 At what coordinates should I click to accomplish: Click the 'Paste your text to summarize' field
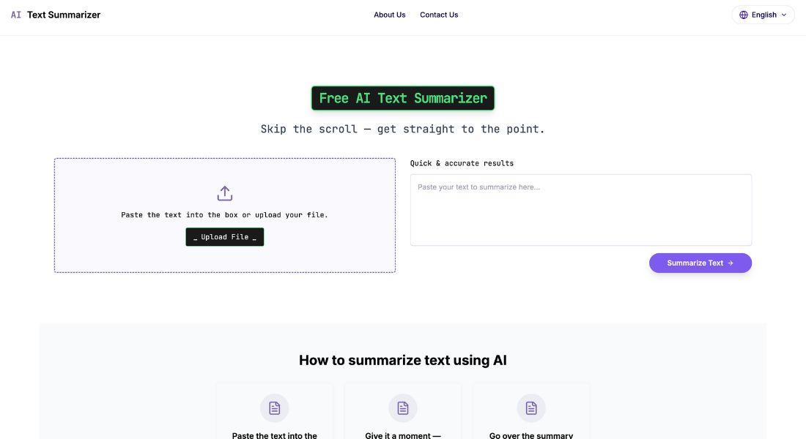[580, 210]
